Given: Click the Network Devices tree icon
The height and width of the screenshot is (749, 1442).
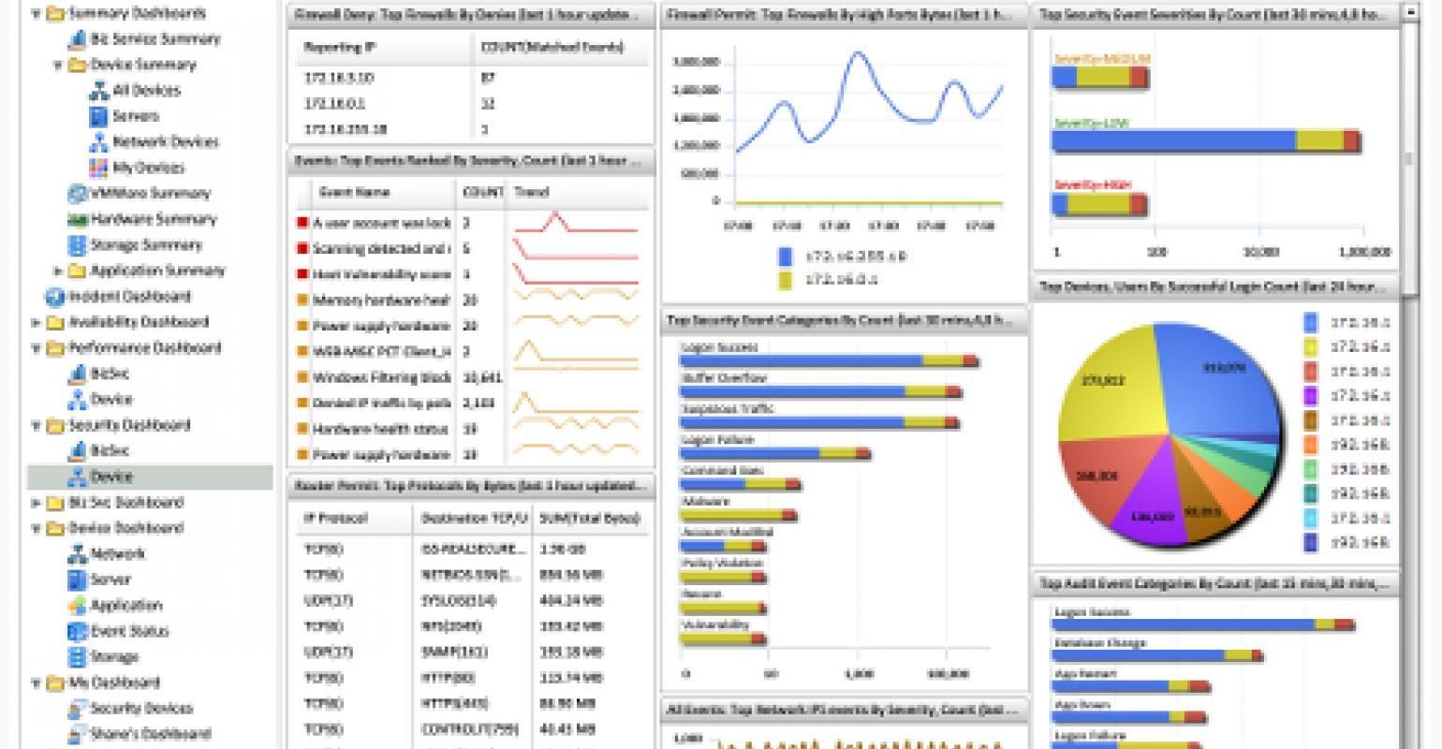Looking at the screenshot, I should (98, 142).
